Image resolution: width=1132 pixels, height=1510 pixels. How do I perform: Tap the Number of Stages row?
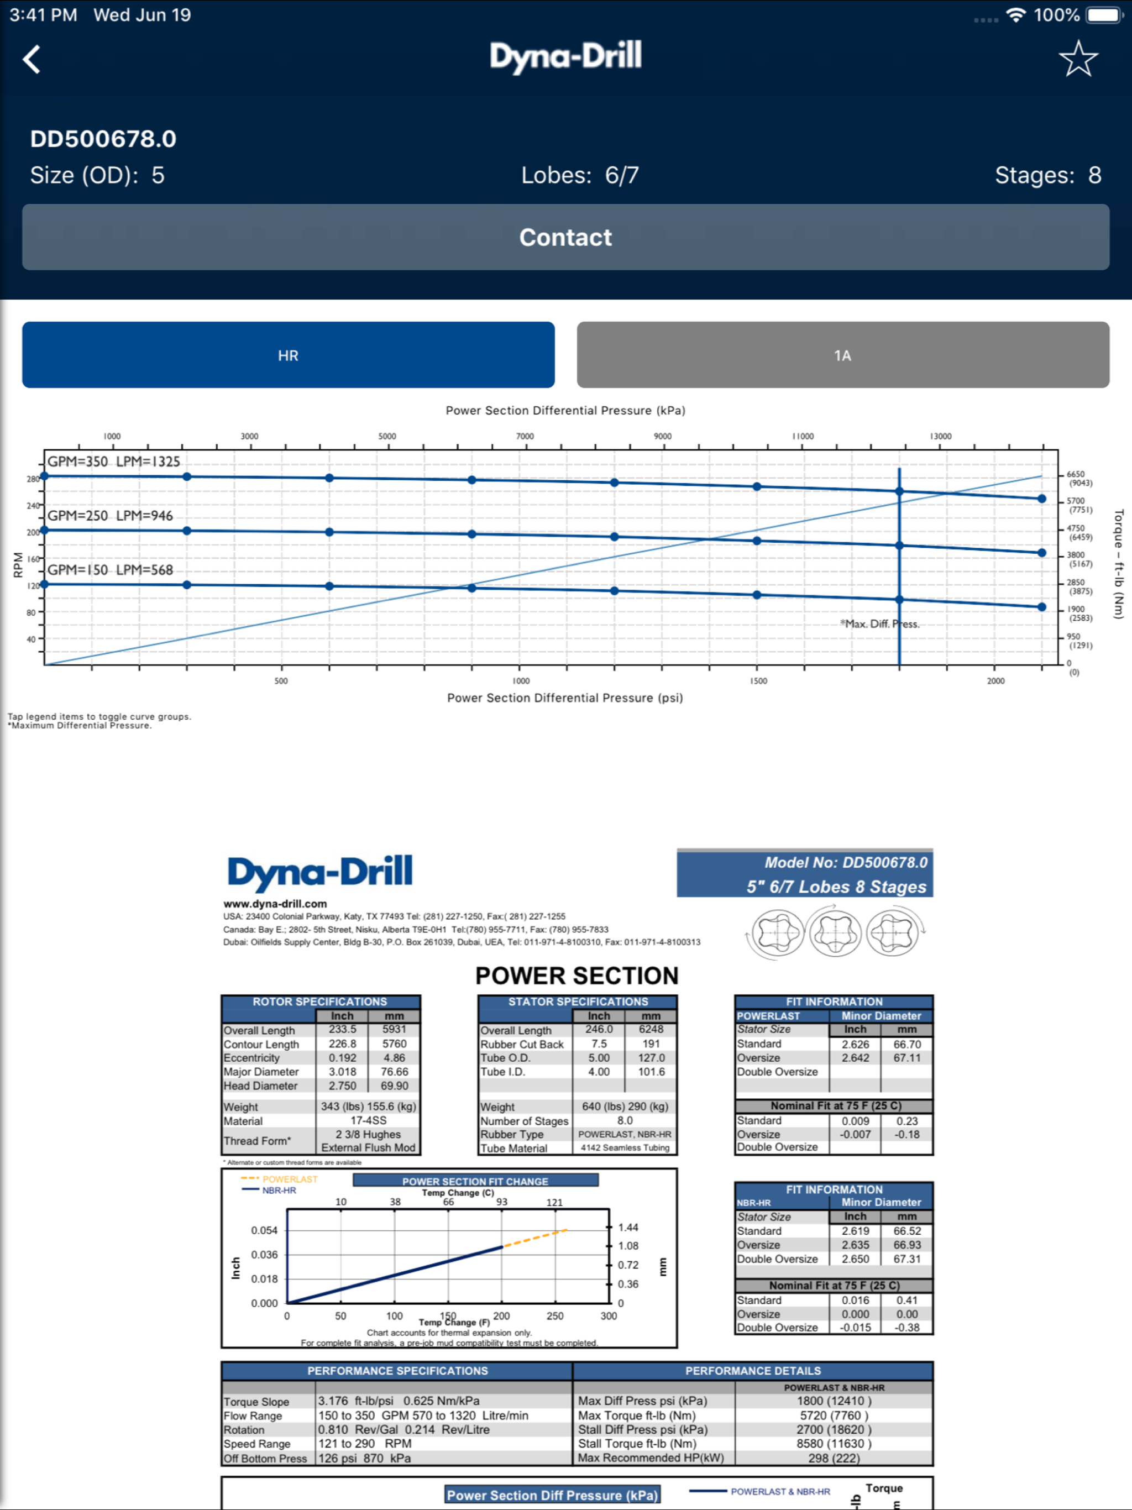tap(578, 1120)
